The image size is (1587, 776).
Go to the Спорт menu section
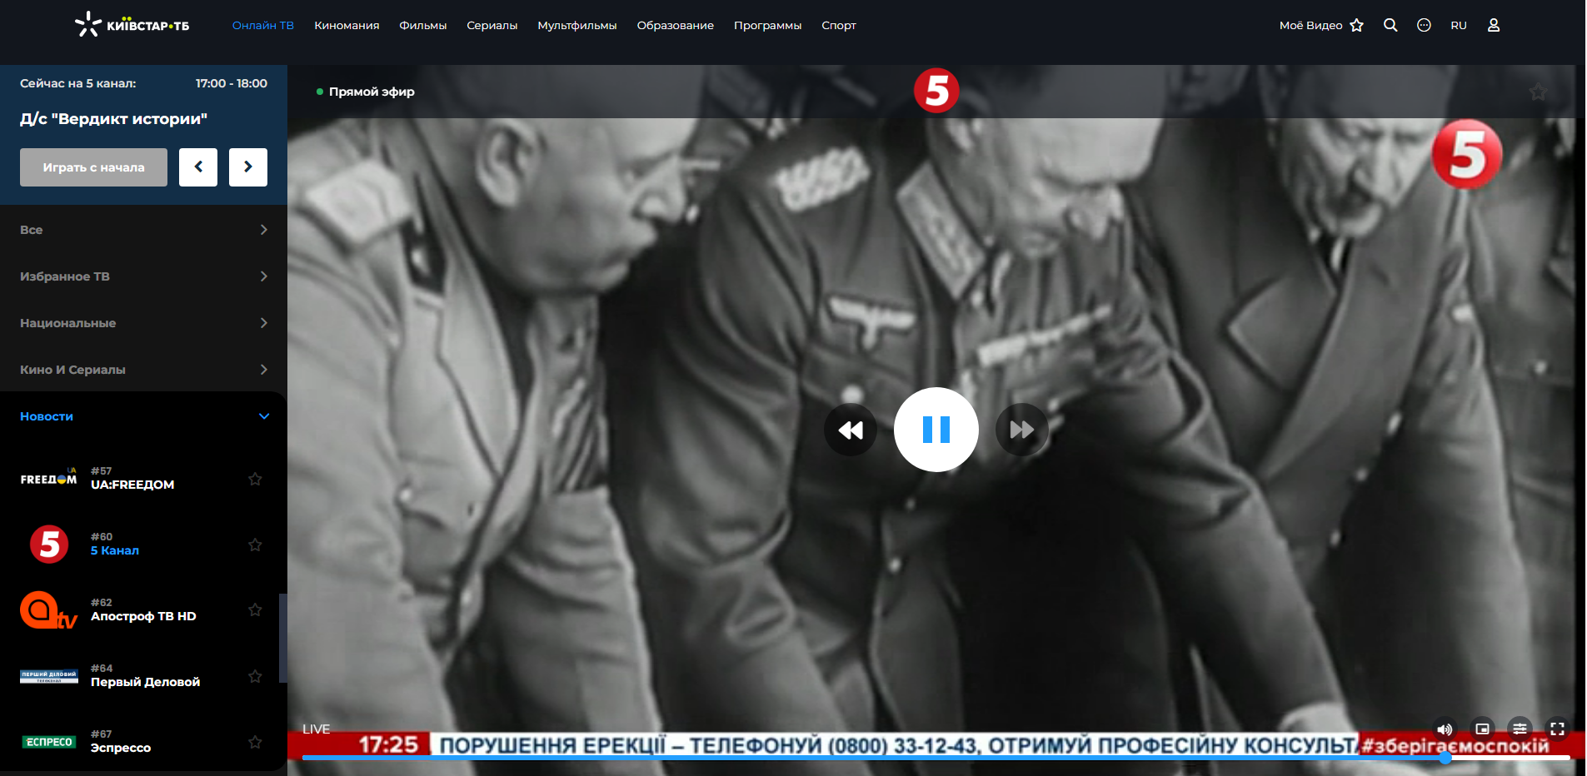(838, 26)
